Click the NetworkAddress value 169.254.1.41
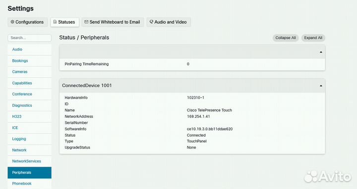The width and height of the screenshot is (357, 189). pos(198,117)
